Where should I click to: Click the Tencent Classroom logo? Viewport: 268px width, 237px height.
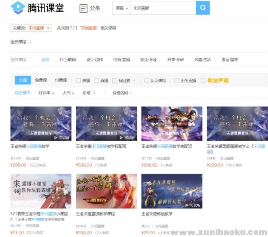point(37,8)
